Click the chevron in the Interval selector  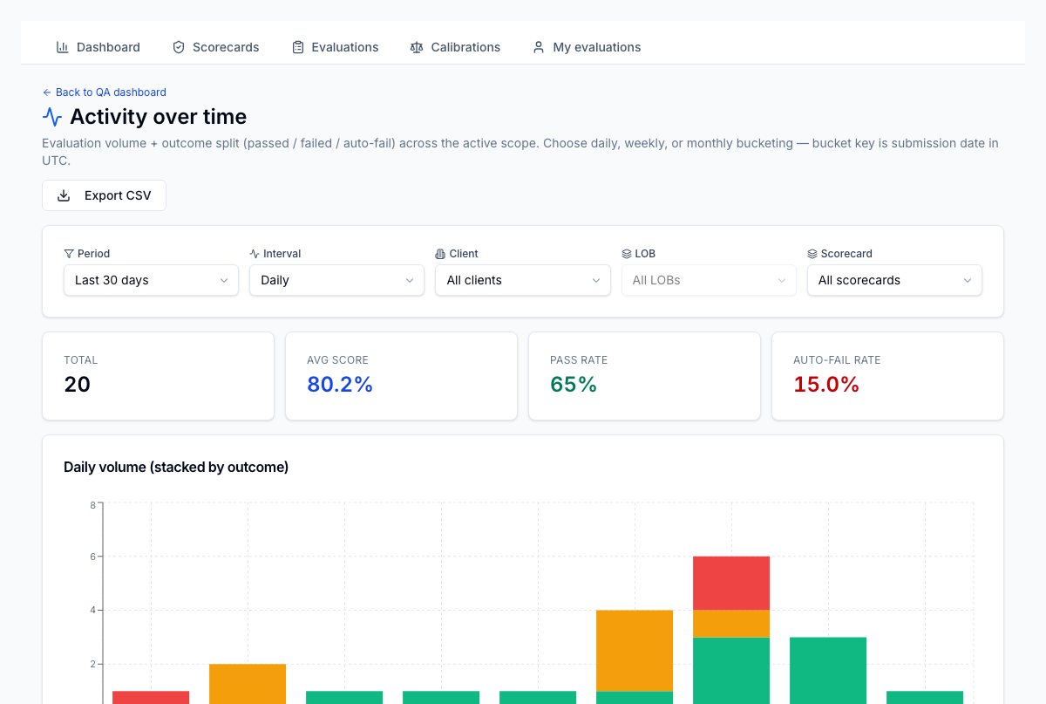pyautogui.click(x=410, y=281)
